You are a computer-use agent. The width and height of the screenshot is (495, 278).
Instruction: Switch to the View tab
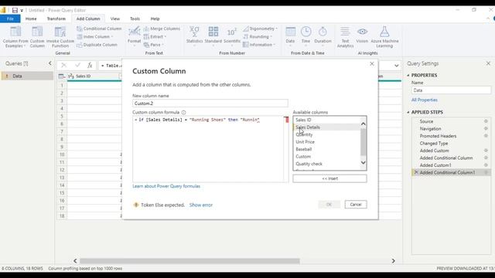115,19
